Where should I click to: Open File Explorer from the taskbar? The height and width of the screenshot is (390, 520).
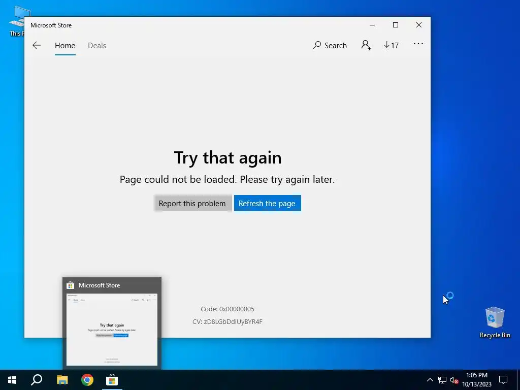(62, 380)
